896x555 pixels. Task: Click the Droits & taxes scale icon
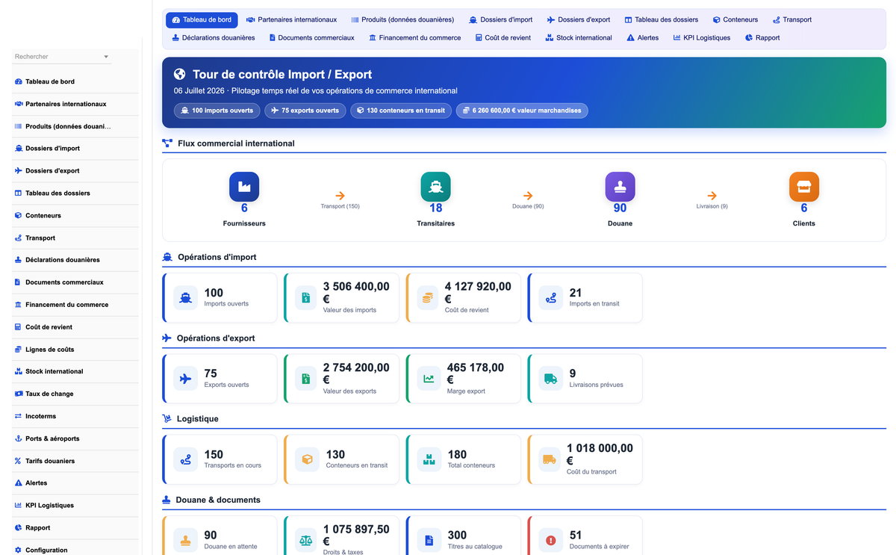(x=306, y=540)
